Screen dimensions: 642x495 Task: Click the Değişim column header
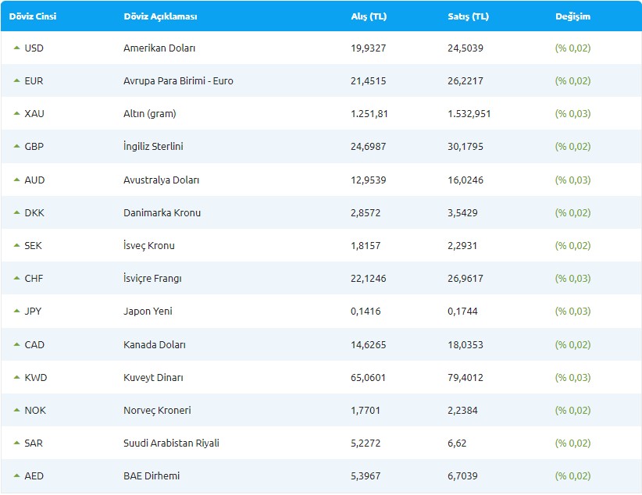tap(572, 16)
